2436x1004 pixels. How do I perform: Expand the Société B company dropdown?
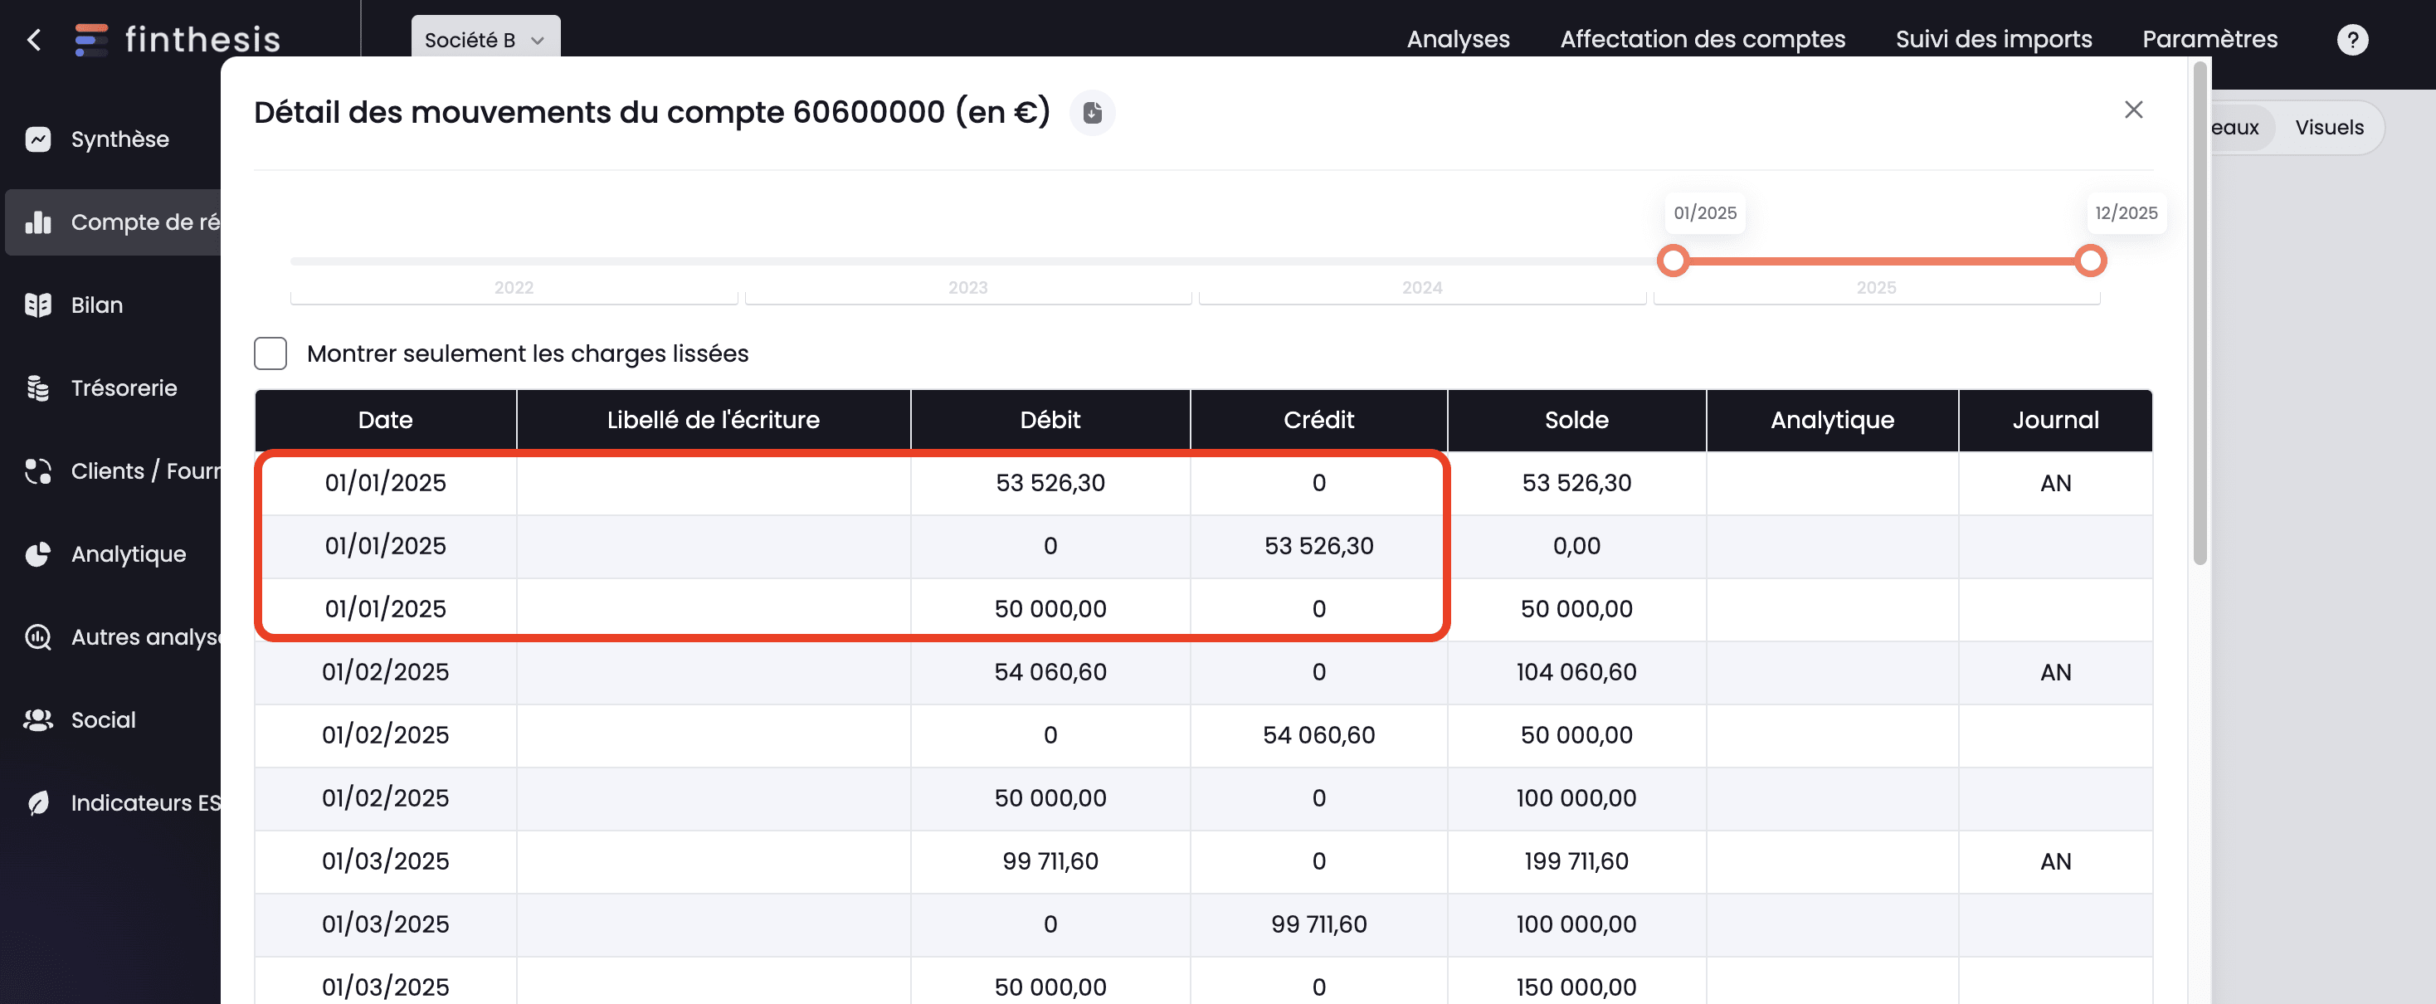485,40
